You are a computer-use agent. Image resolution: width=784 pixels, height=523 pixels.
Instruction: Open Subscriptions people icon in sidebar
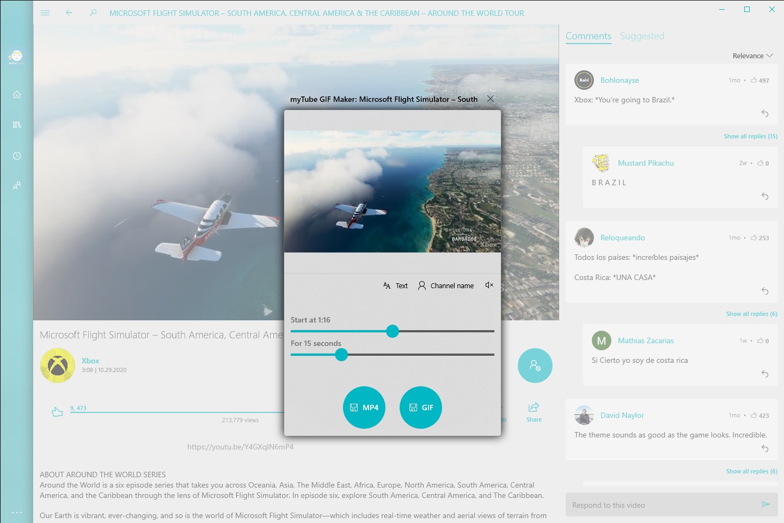point(17,186)
